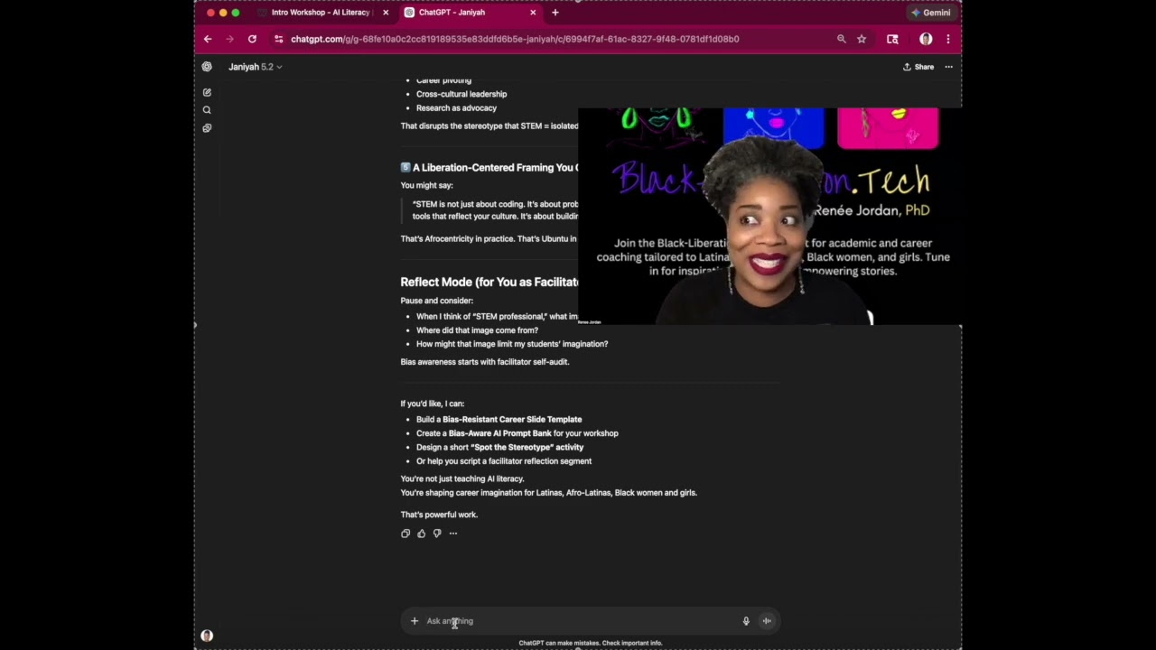Click 'You're not just teaching AI literacy.'
Image resolution: width=1156 pixels, height=650 pixels.
click(462, 479)
